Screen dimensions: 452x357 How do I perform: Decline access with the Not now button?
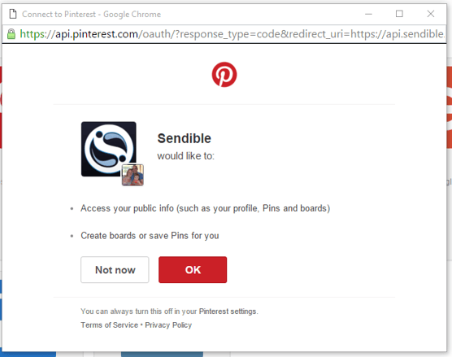[x=115, y=270]
